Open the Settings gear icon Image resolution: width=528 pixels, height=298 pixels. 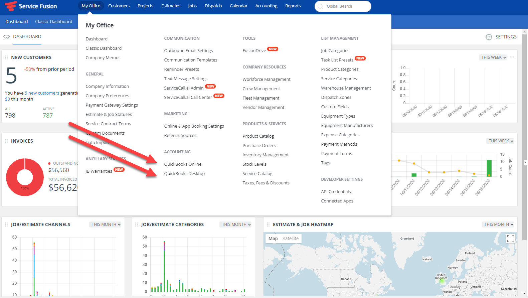click(489, 37)
